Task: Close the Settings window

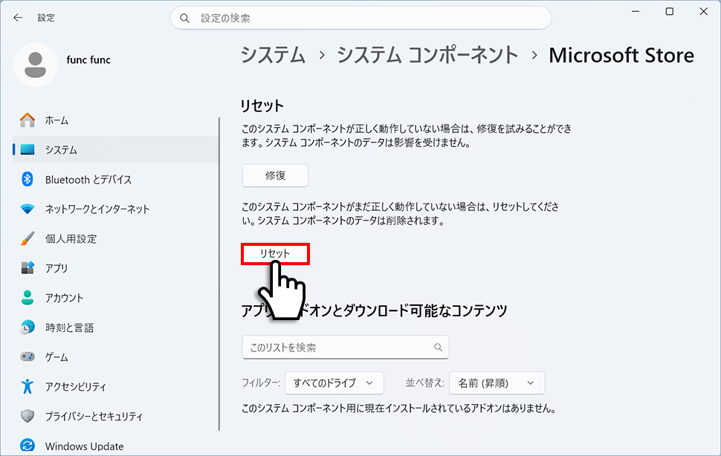Action: click(703, 11)
